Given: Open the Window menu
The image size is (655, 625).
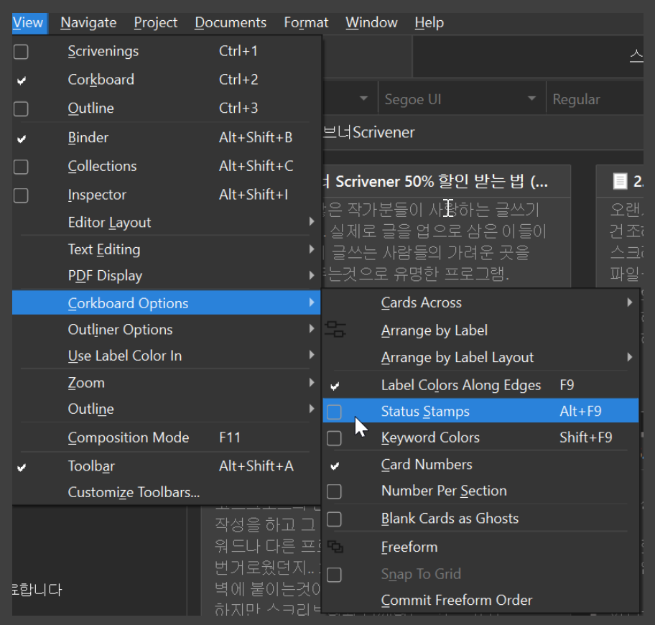Looking at the screenshot, I should point(371,22).
